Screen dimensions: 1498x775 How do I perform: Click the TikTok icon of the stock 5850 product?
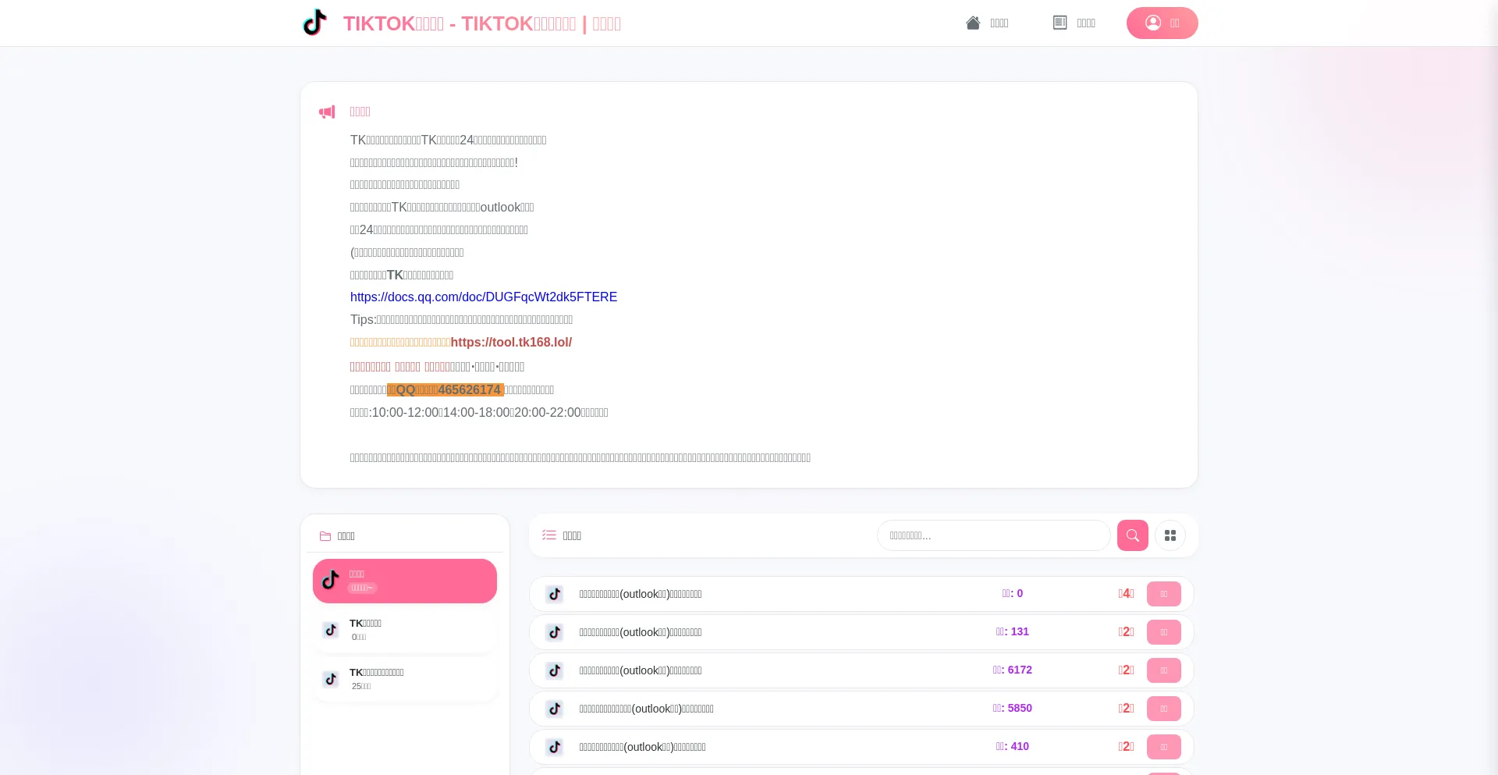tap(555, 709)
